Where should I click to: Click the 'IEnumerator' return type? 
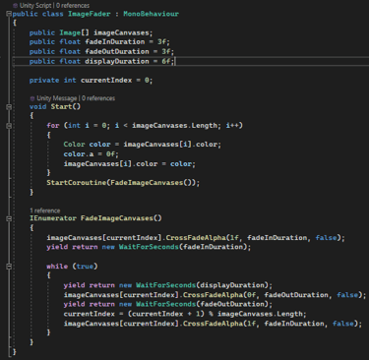(x=53, y=218)
